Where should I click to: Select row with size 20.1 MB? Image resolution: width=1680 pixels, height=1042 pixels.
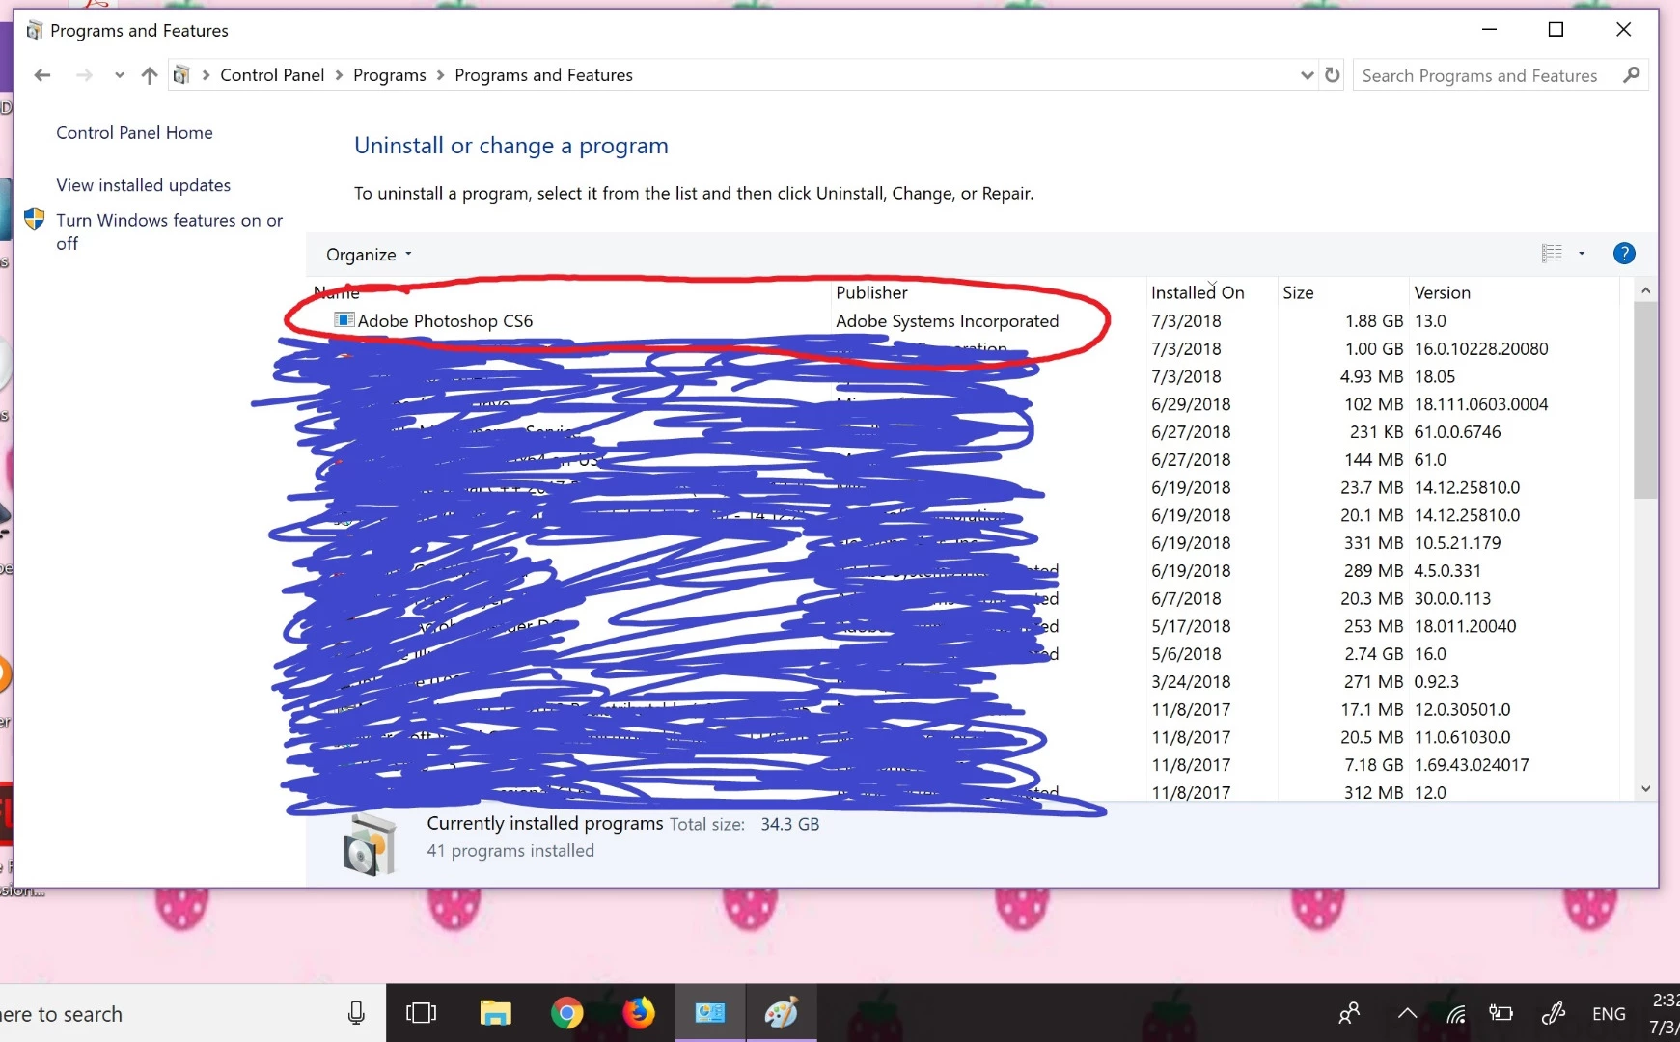[x=965, y=516]
